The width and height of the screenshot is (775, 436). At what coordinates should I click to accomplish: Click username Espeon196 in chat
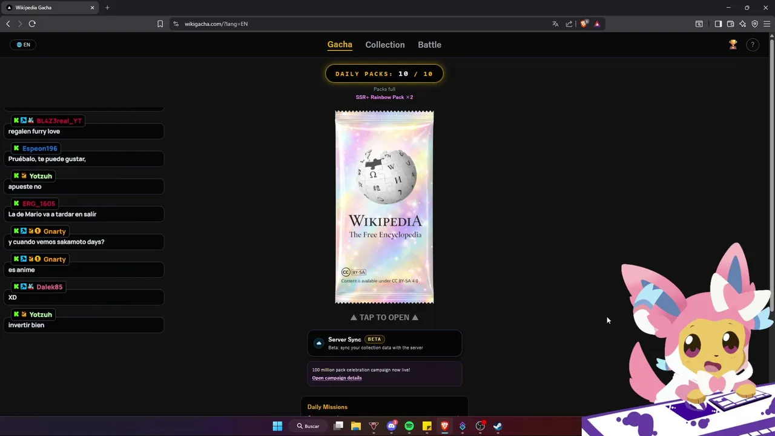click(x=39, y=148)
